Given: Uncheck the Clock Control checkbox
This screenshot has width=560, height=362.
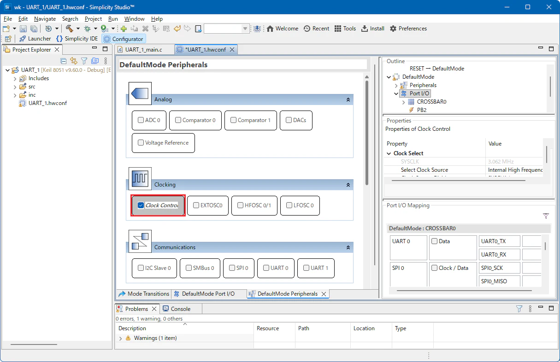Looking at the screenshot, I should click(141, 205).
